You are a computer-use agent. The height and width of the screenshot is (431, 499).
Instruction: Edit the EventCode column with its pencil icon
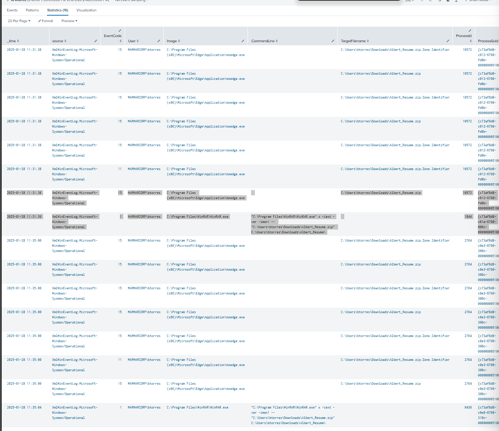120,31
